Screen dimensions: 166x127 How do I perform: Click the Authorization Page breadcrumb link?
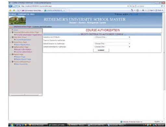click(x=22, y=26)
